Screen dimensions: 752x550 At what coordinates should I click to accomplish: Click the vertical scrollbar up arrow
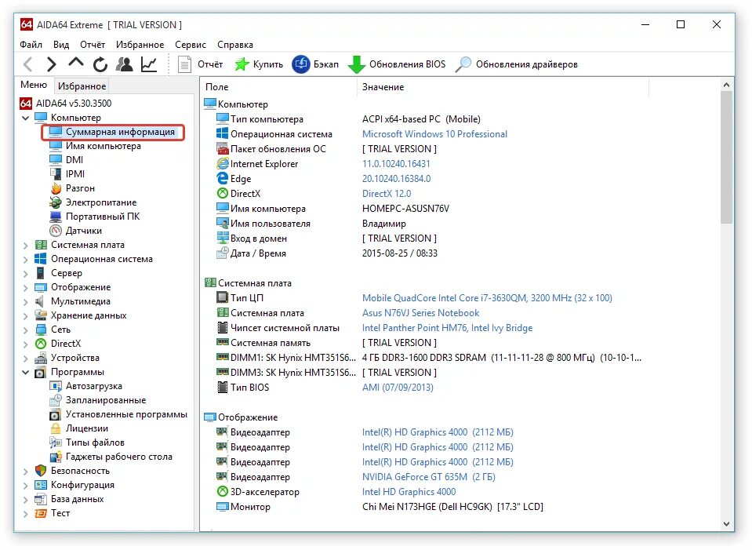click(x=726, y=85)
